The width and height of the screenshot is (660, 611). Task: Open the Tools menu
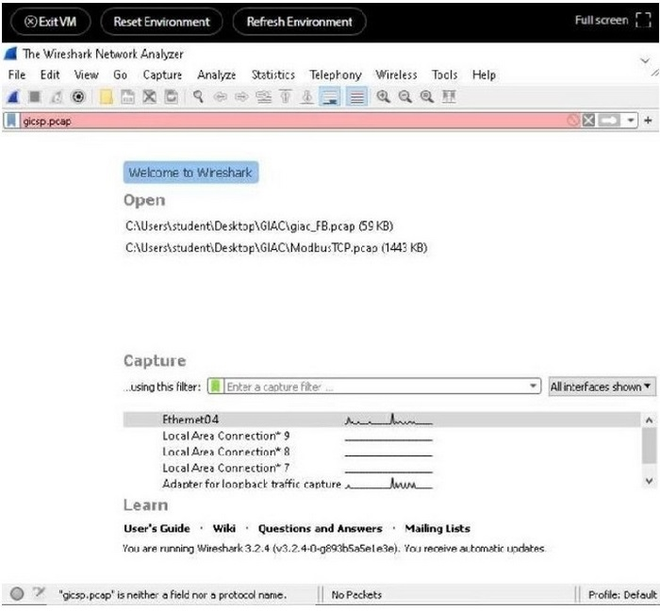pos(444,74)
